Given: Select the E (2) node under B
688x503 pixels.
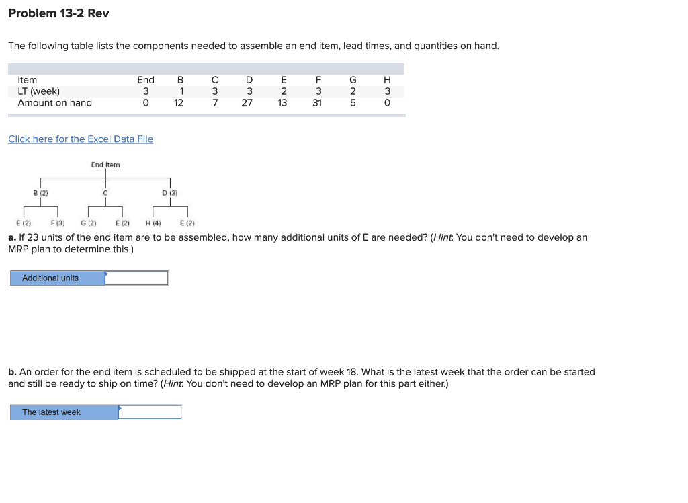Looking at the screenshot, I should coord(24,223).
